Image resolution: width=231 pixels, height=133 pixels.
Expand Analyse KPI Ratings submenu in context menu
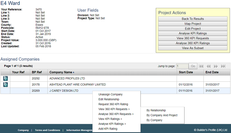112,124
